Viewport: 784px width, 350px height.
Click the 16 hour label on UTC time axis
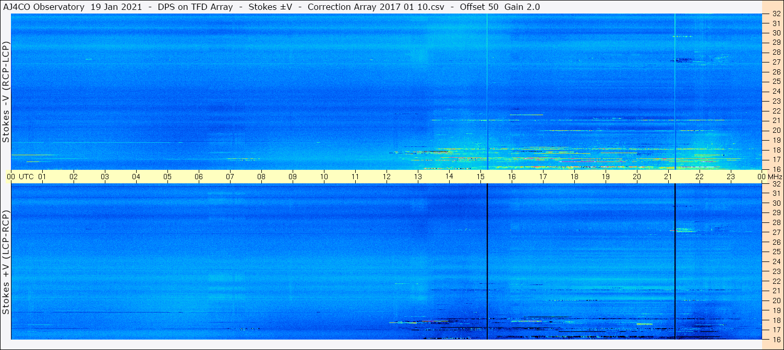tap(512, 177)
